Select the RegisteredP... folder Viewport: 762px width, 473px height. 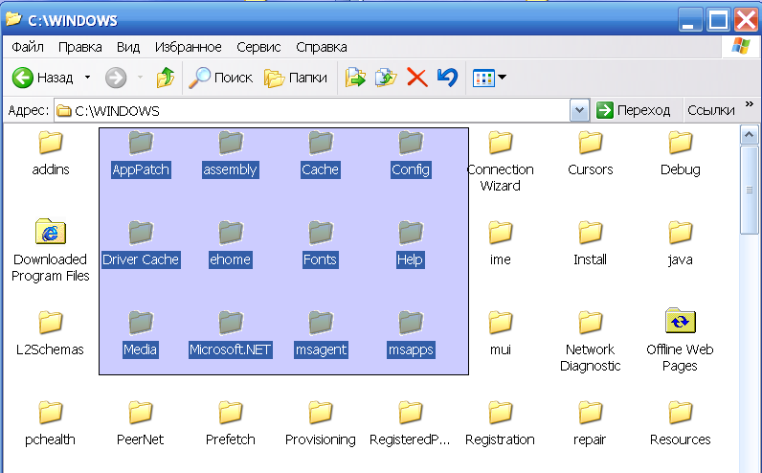pyautogui.click(x=411, y=424)
